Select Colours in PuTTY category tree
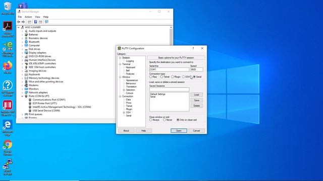This screenshot has width=323, height=181. point(130,93)
